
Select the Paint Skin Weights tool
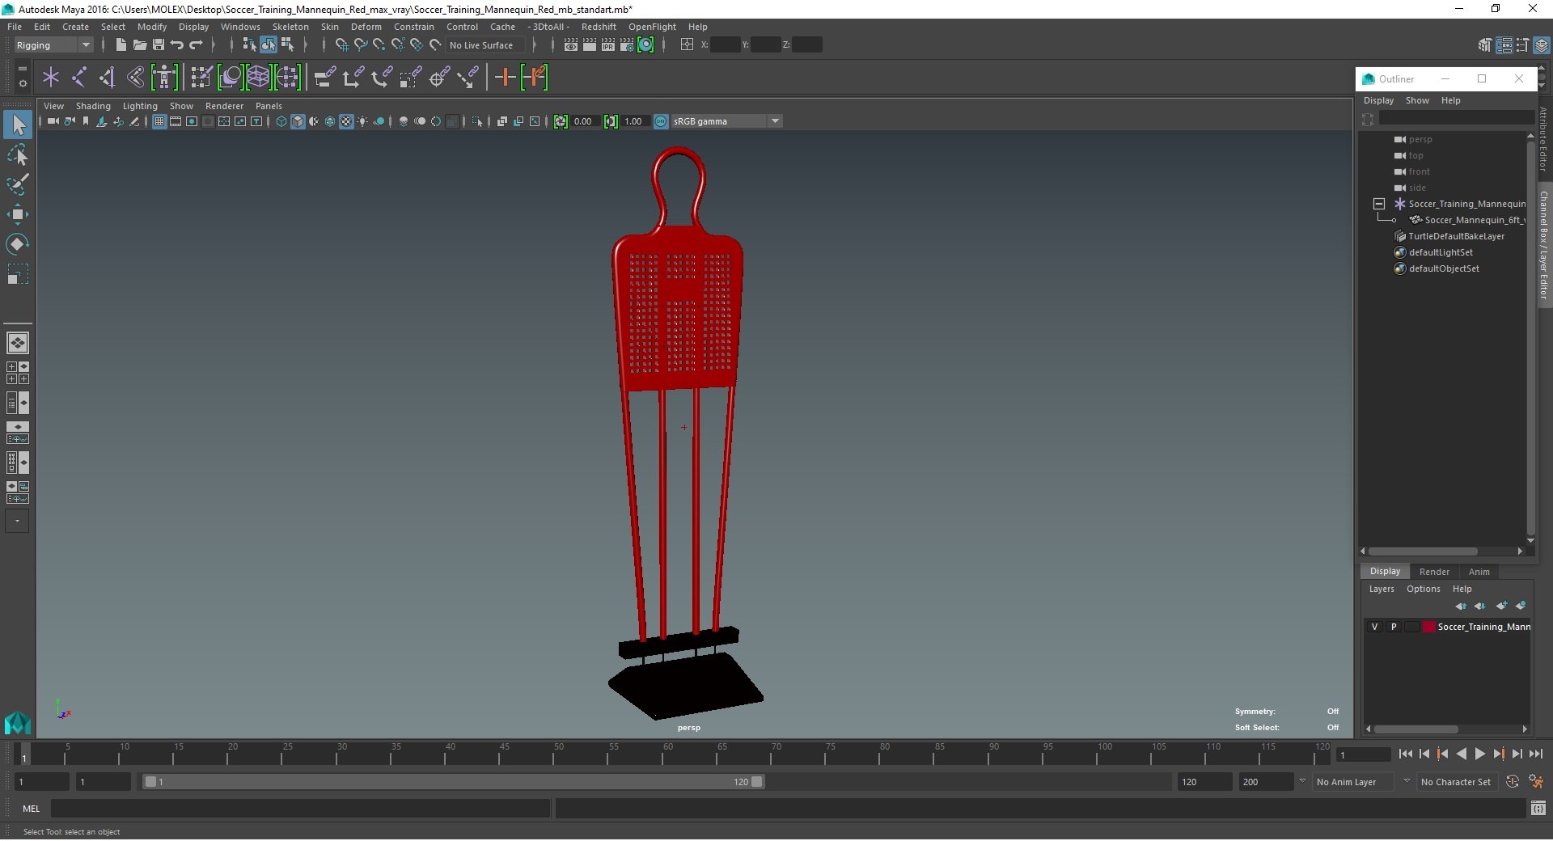(201, 78)
